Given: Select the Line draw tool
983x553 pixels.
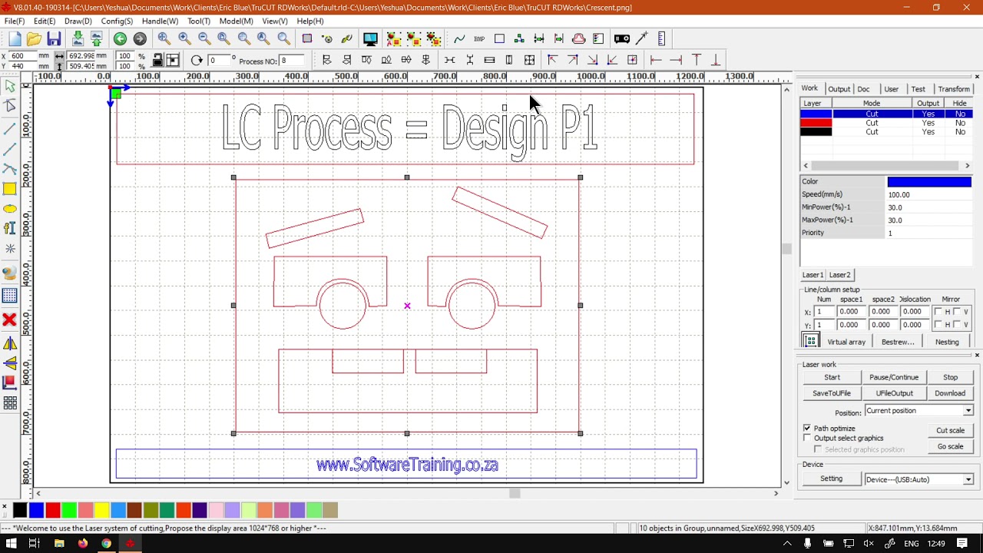Looking at the screenshot, I should (10, 127).
